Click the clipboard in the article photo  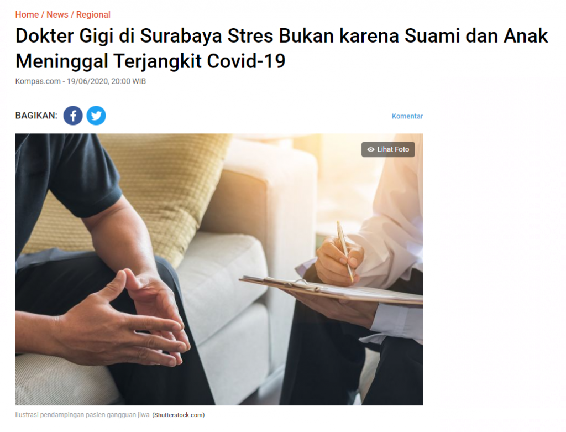pyautogui.click(x=331, y=290)
